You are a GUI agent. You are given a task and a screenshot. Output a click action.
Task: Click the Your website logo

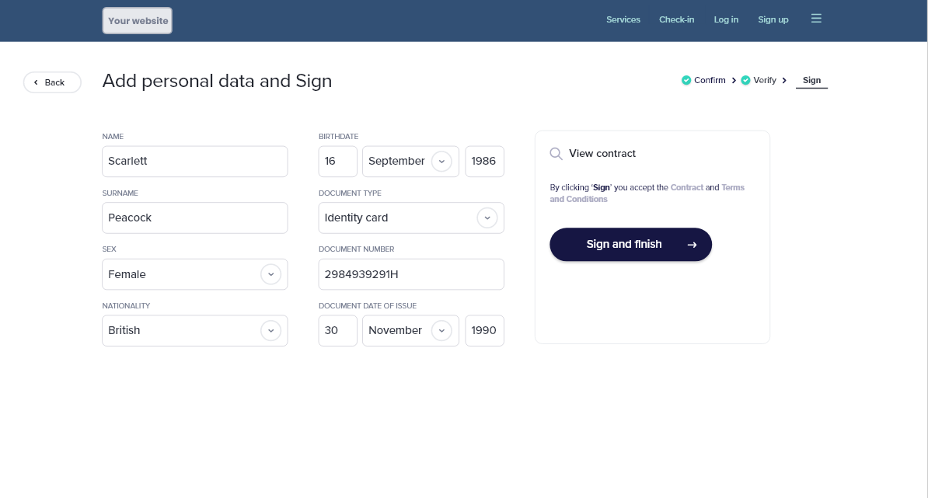[138, 21]
